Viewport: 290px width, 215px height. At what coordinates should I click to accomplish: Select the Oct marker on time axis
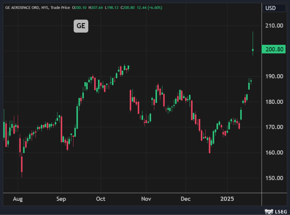point(100,199)
